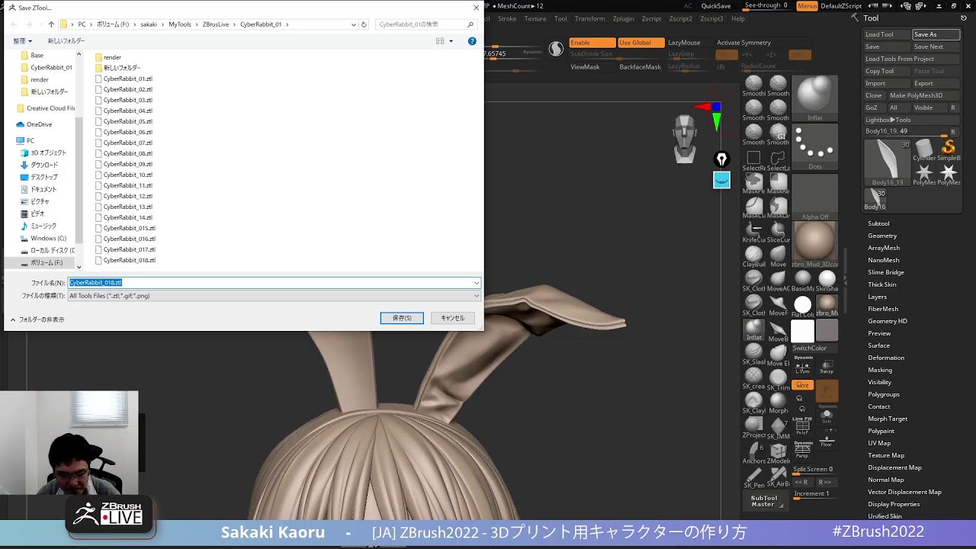Select the SK_AirBrush brush icon
This screenshot has width=976, height=549.
click(x=778, y=476)
